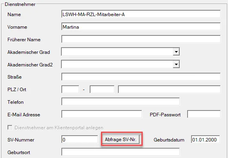This screenshot has width=228, height=158.
Task: Open the Akademischer Grad2 dropdown arrow
Action: (x=176, y=64)
